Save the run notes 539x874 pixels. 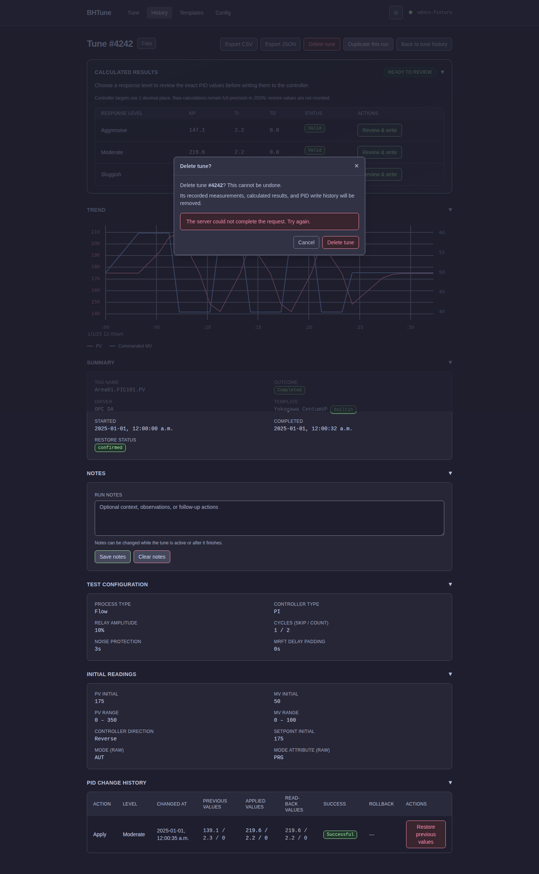coord(113,557)
